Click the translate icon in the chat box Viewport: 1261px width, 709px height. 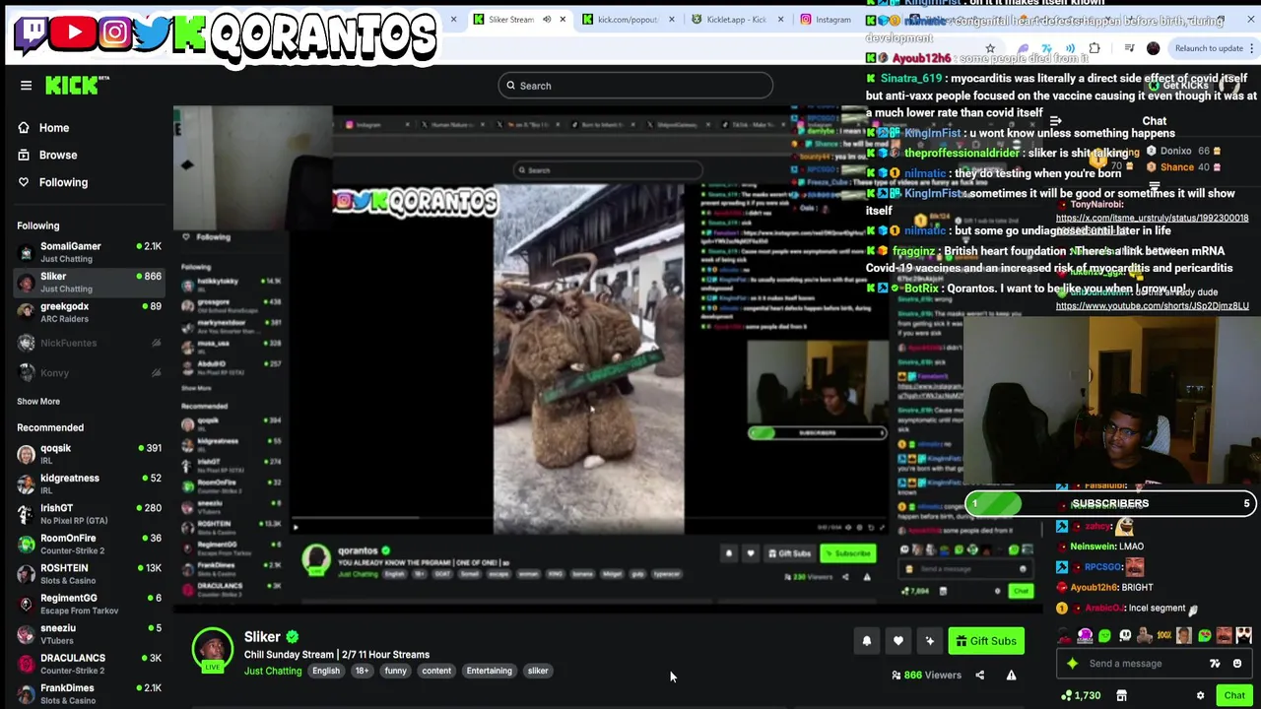coord(1215,664)
